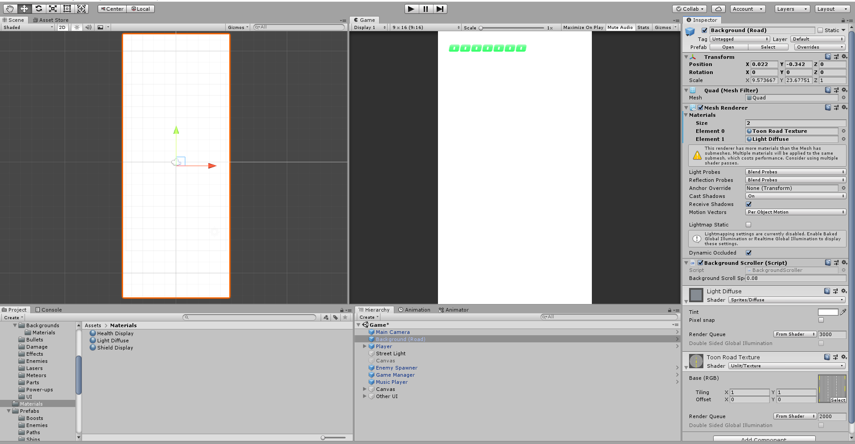
Task: Open Sprites/Diffuse shader dropdown
Action: pyautogui.click(x=787, y=300)
